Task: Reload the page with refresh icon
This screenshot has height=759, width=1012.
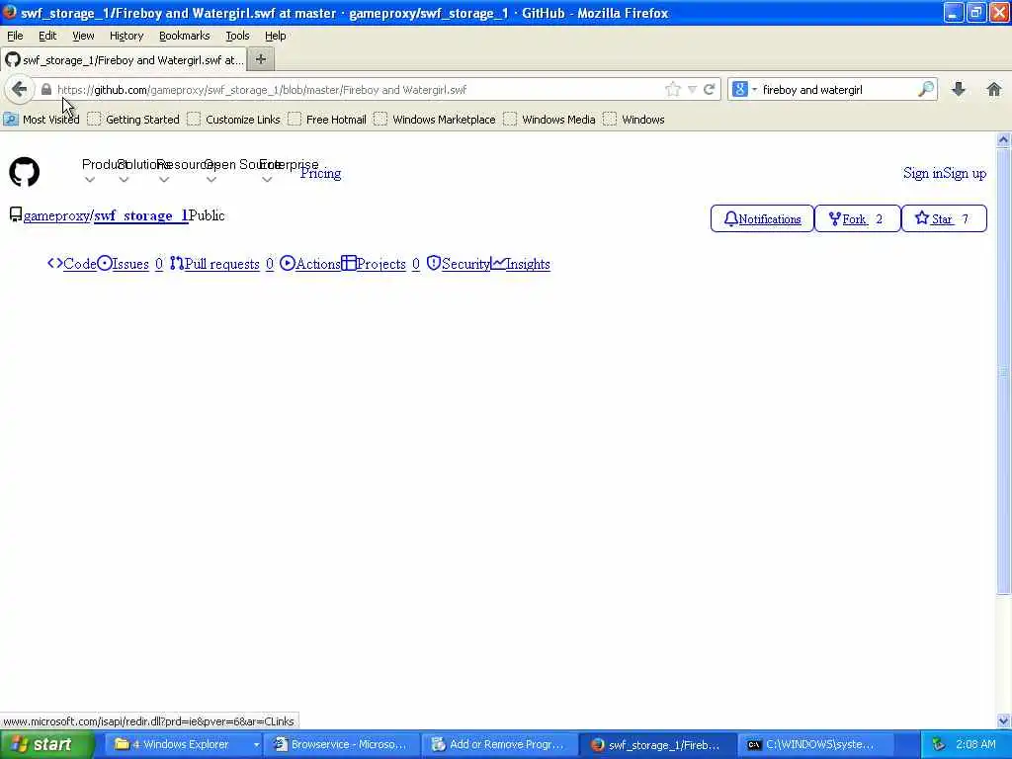Action: [710, 89]
